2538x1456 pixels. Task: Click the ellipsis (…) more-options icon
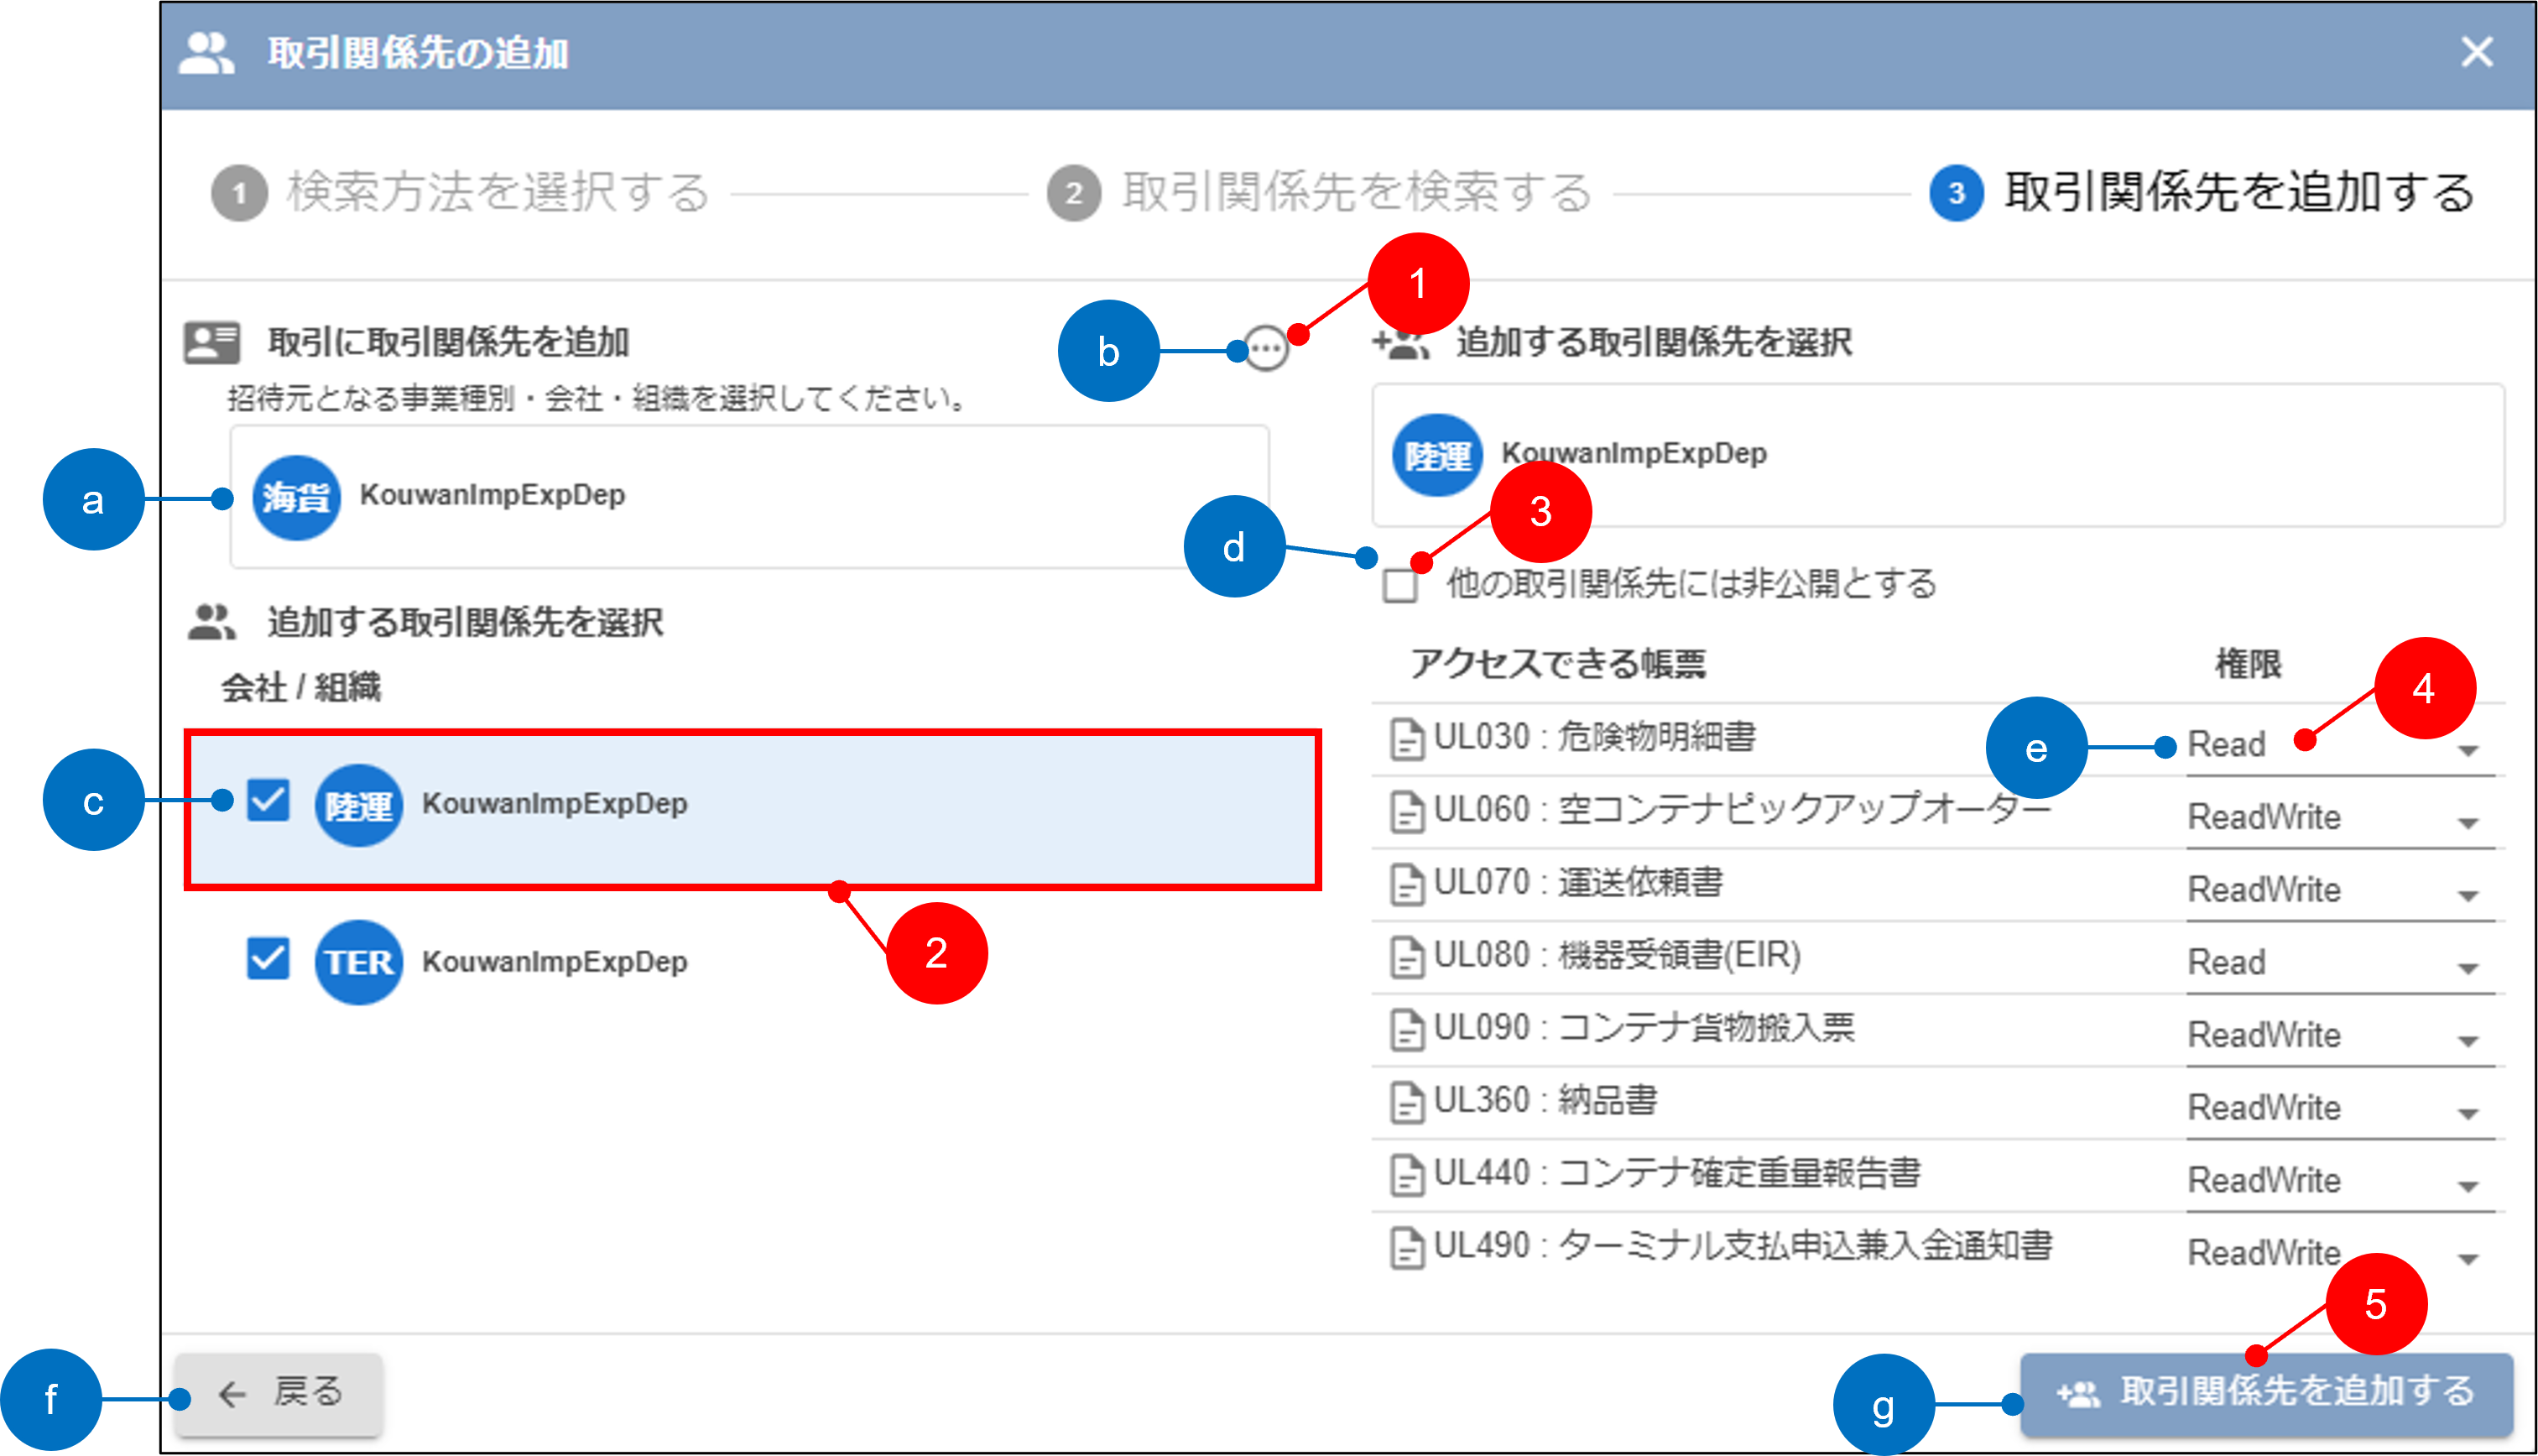(1267, 349)
